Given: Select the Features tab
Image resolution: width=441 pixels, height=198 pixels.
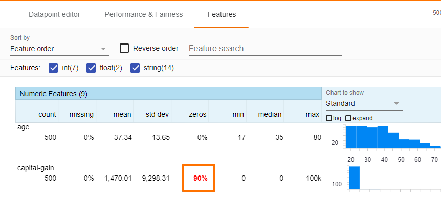Looking at the screenshot, I should [222, 14].
